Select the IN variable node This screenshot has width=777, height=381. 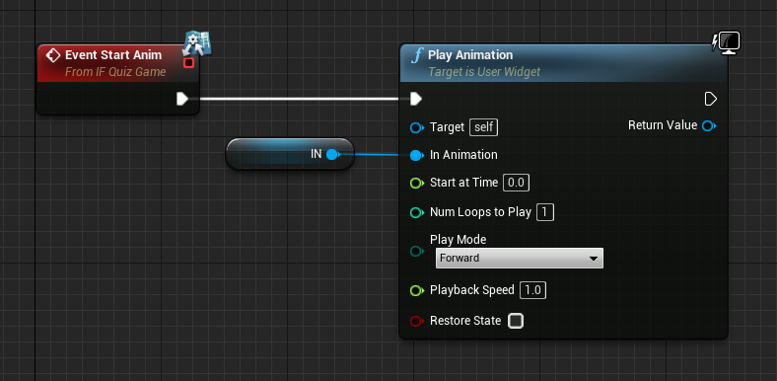point(290,154)
